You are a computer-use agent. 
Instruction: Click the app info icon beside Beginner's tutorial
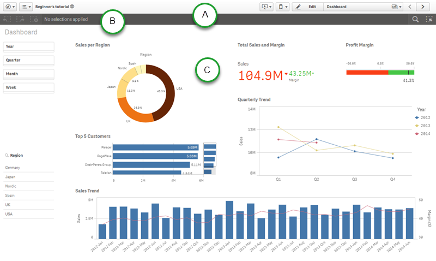[72, 7]
